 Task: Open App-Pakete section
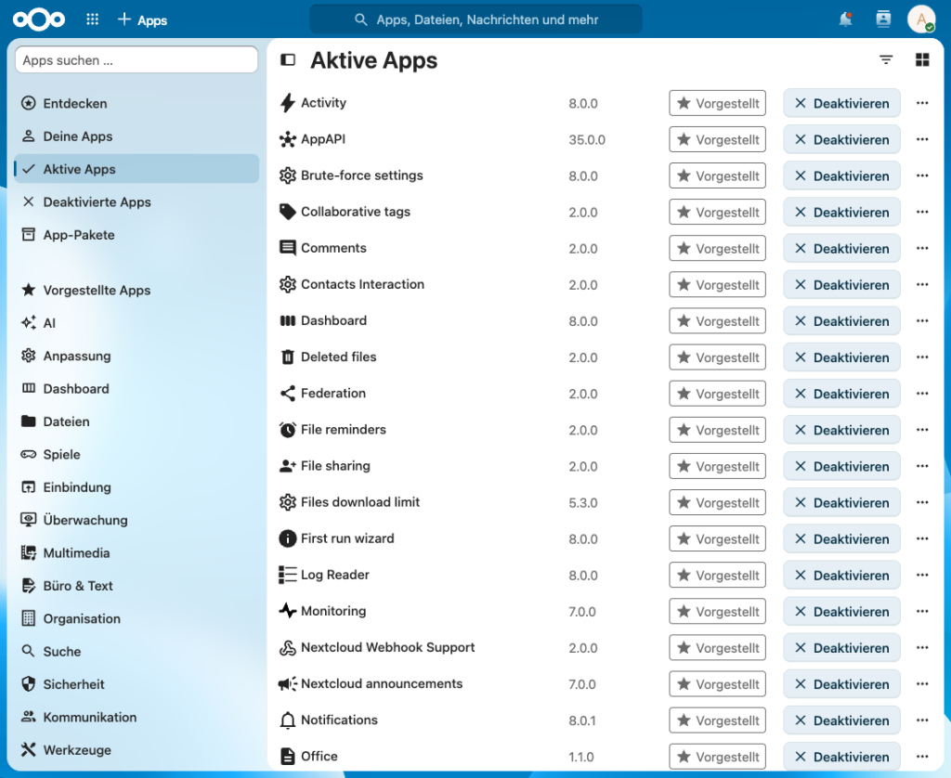click(x=137, y=234)
